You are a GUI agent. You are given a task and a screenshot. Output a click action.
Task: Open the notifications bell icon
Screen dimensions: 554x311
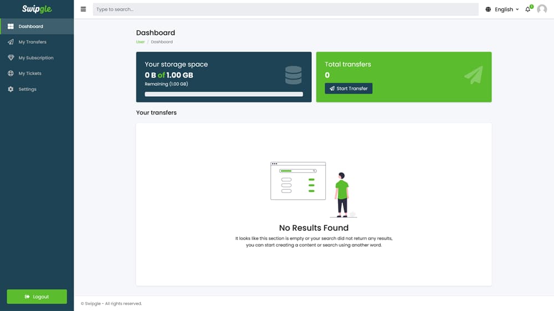tap(528, 9)
